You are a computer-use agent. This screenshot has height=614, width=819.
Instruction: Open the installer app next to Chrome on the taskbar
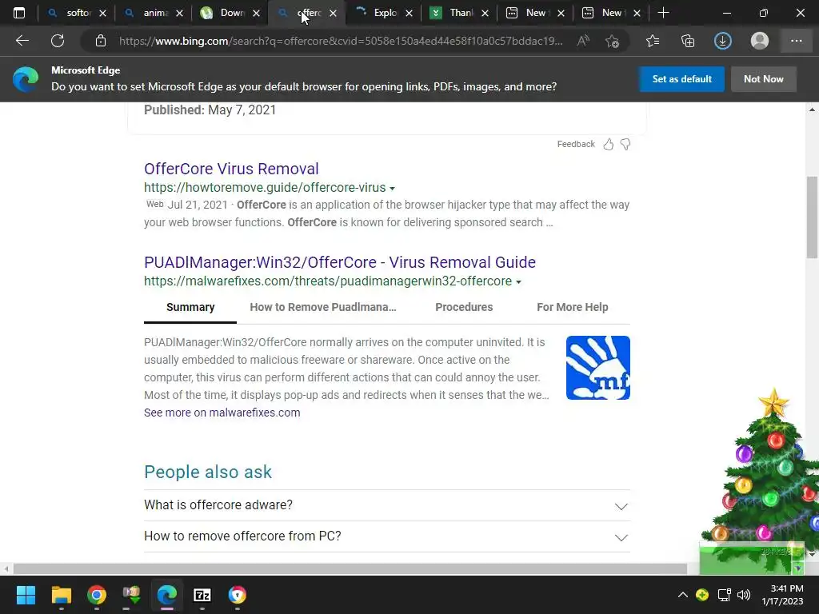132,595
